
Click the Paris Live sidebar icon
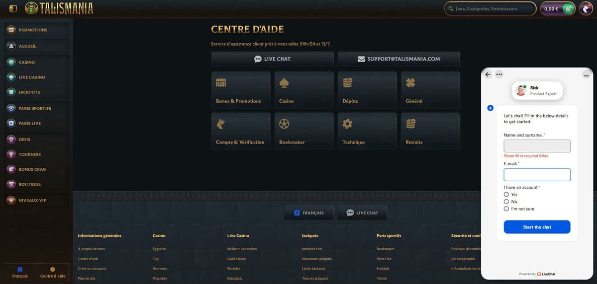point(11,123)
